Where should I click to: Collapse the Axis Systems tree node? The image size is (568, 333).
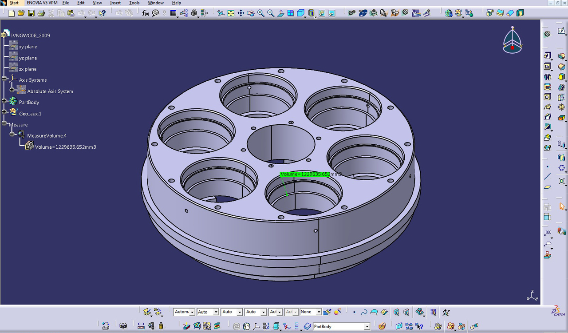coord(4,79)
